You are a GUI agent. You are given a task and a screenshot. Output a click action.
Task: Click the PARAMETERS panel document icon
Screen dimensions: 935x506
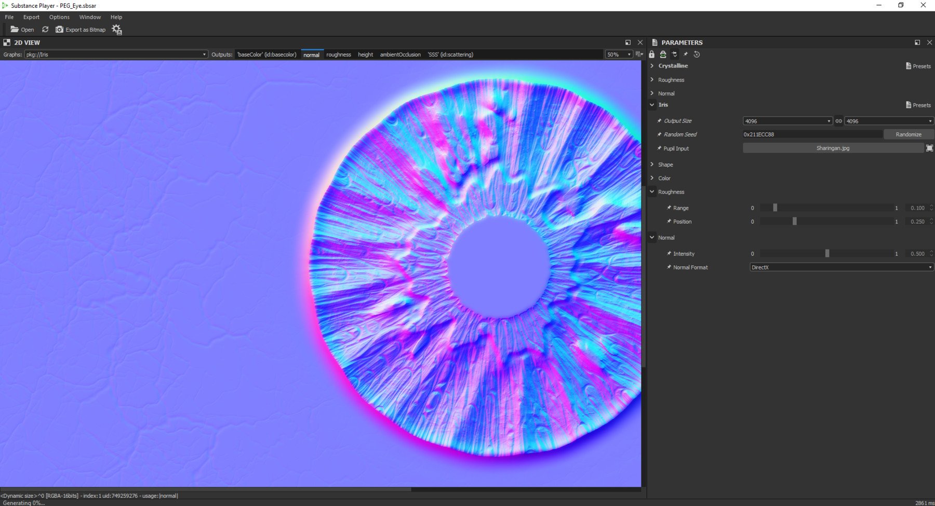654,43
